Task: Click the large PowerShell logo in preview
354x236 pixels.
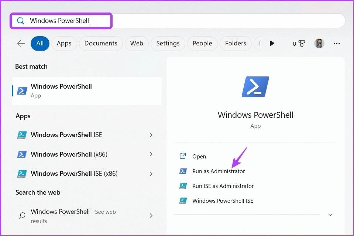Action: 255,87
